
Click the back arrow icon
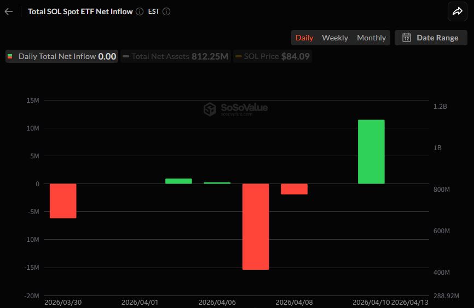[8, 11]
